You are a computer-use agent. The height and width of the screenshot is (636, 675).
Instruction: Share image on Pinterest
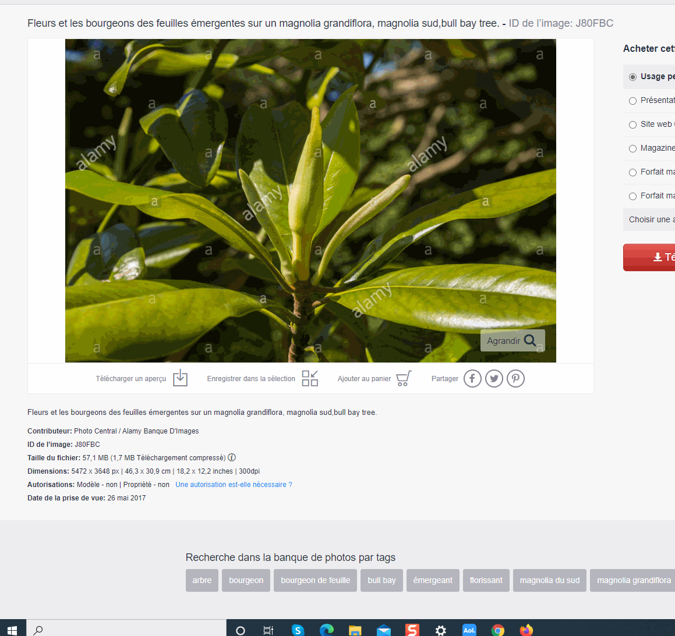(515, 379)
